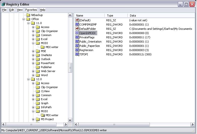This screenshot has width=197, height=134.
Task: Click the Ntbackup folder icon
Action: coord(28,15)
